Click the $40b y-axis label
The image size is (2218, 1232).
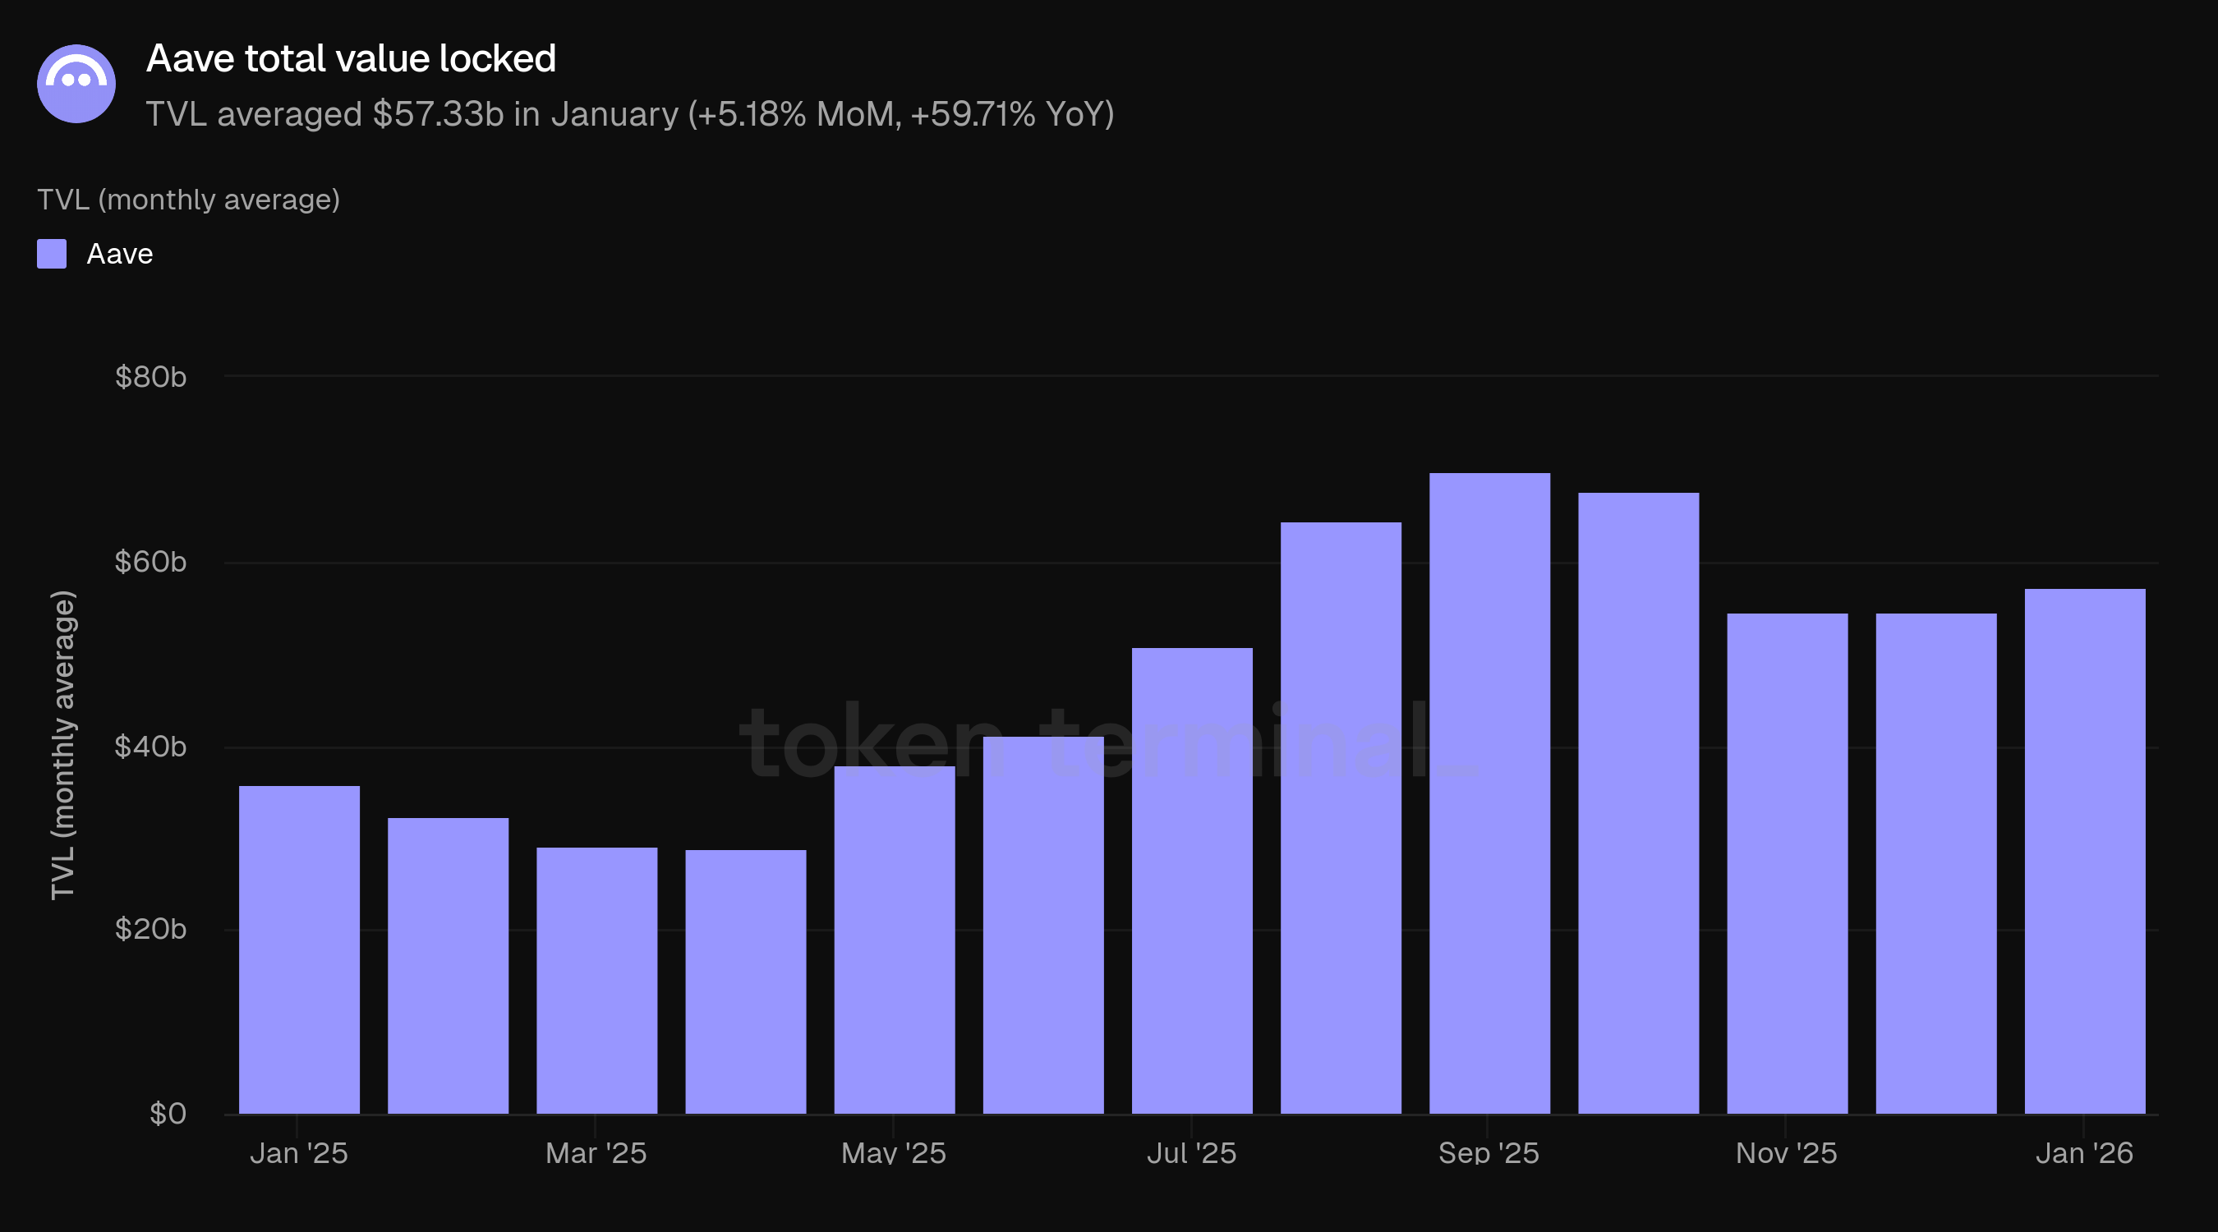tap(150, 747)
